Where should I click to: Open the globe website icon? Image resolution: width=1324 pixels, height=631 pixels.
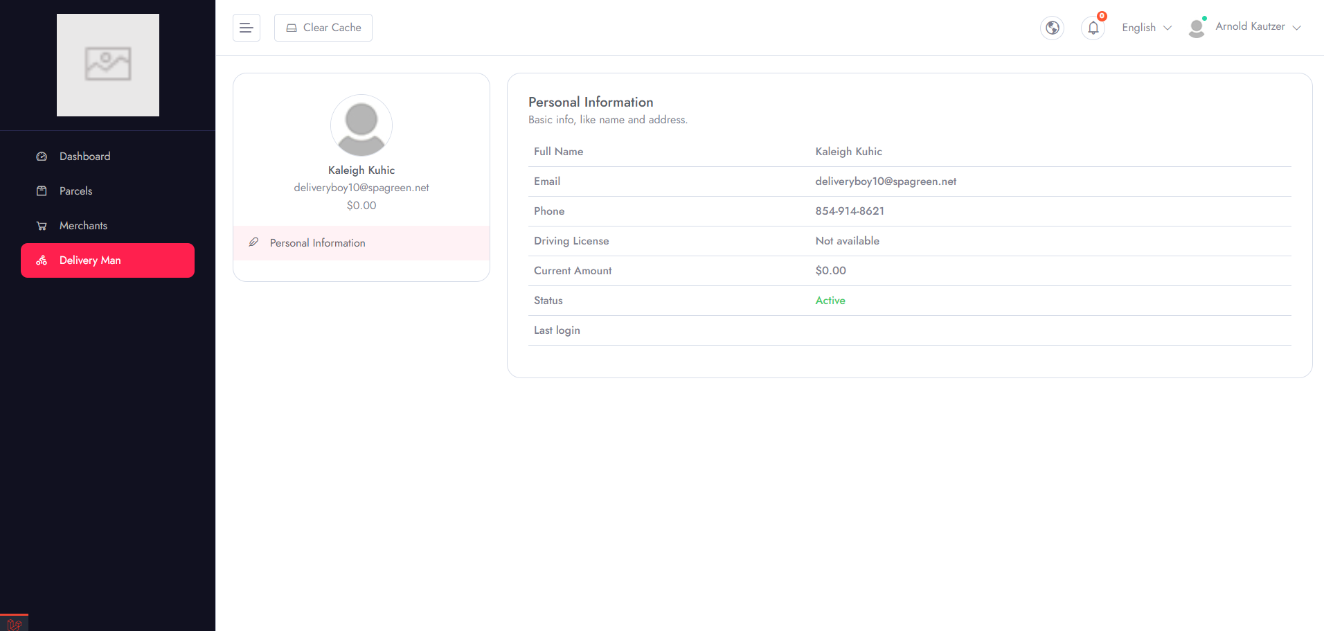pyautogui.click(x=1053, y=28)
